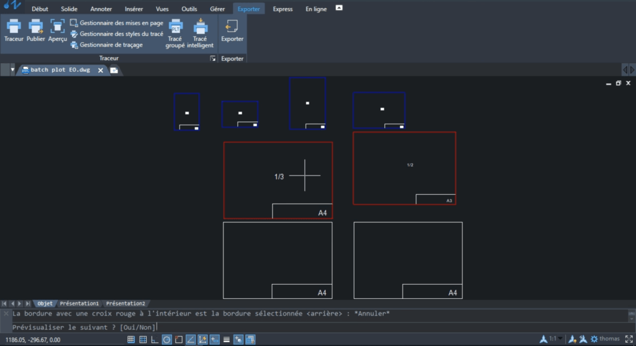
Task: Close the batch plot EO.dwg tab
Action: [101, 70]
